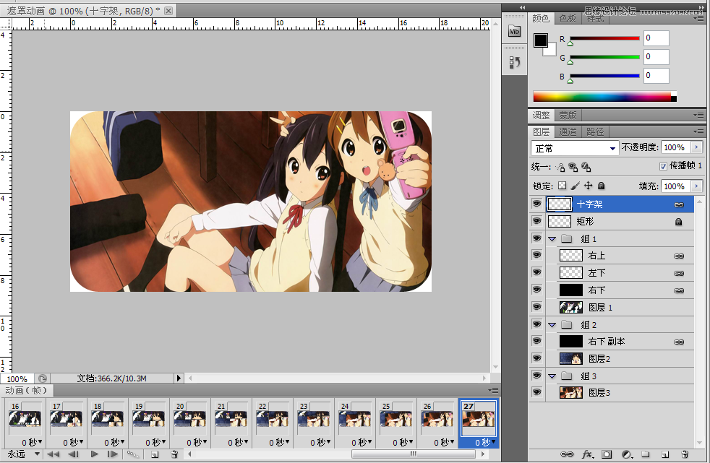
Task: Lock all padlock icon
Action: [x=602, y=186]
